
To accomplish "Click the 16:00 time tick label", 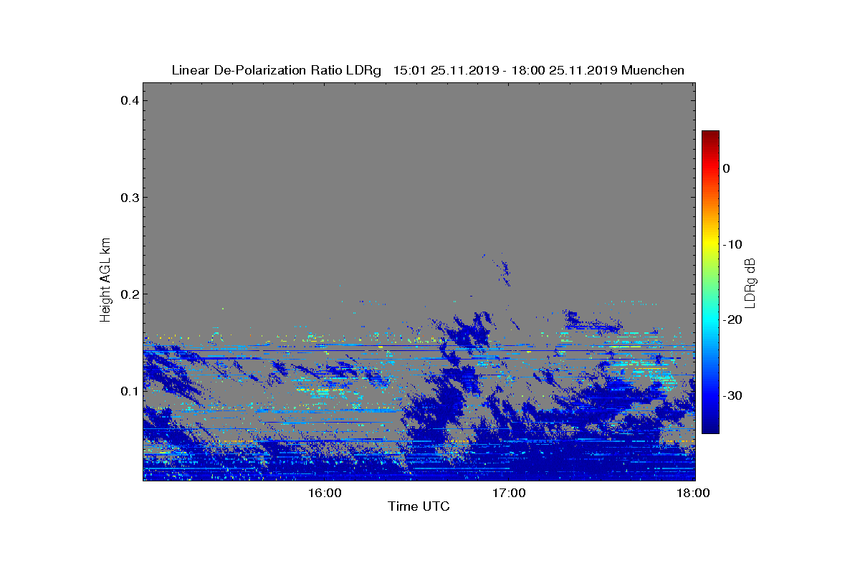I will click(x=324, y=493).
